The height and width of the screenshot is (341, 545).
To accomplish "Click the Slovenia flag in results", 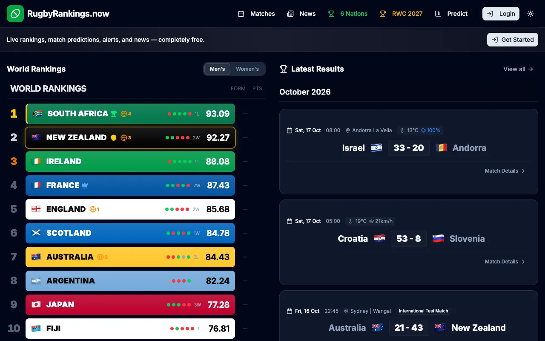I will [438, 239].
